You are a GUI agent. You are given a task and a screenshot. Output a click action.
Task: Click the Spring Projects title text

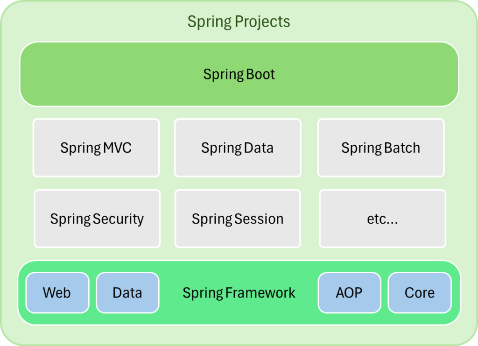tap(239, 21)
